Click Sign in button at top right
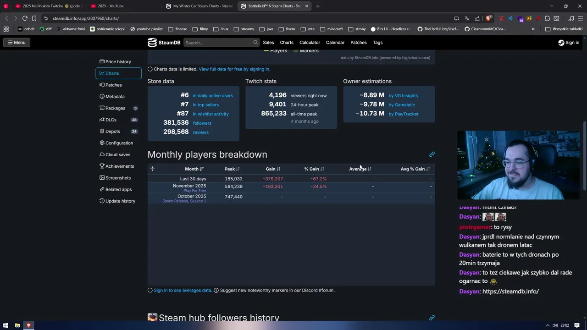Viewport: 587px width, 330px height. click(569, 43)
